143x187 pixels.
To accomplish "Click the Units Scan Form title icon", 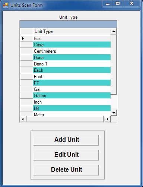I will pos(6,5).
